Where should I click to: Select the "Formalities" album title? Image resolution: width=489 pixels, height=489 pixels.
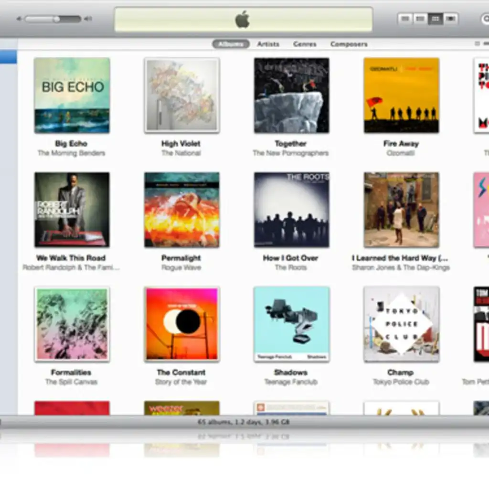[x=71, y=372]
